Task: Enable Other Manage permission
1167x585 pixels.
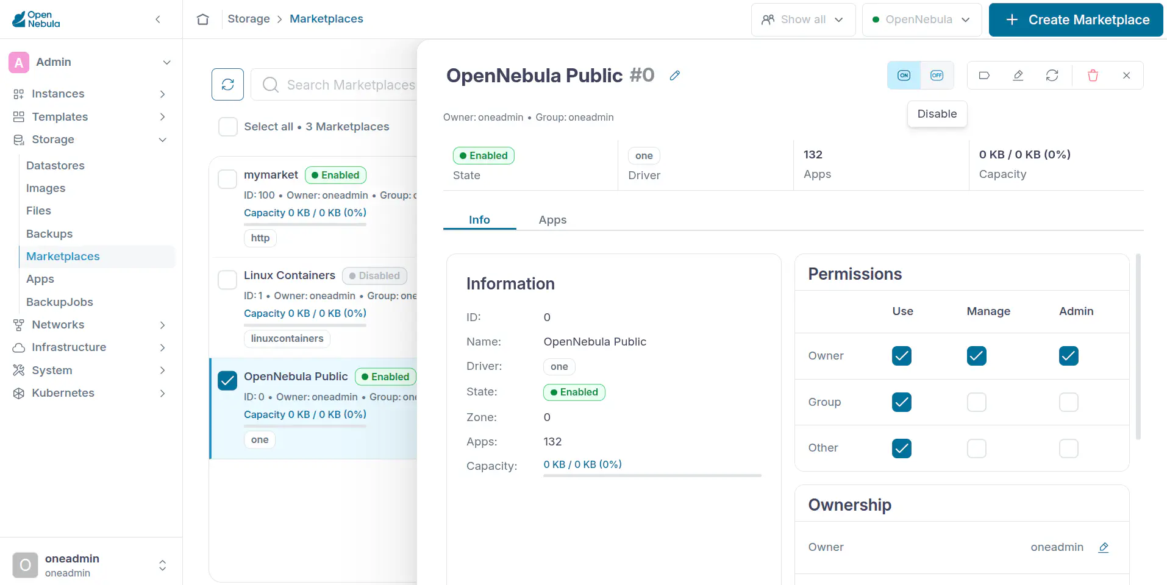Action: (976, 448)
